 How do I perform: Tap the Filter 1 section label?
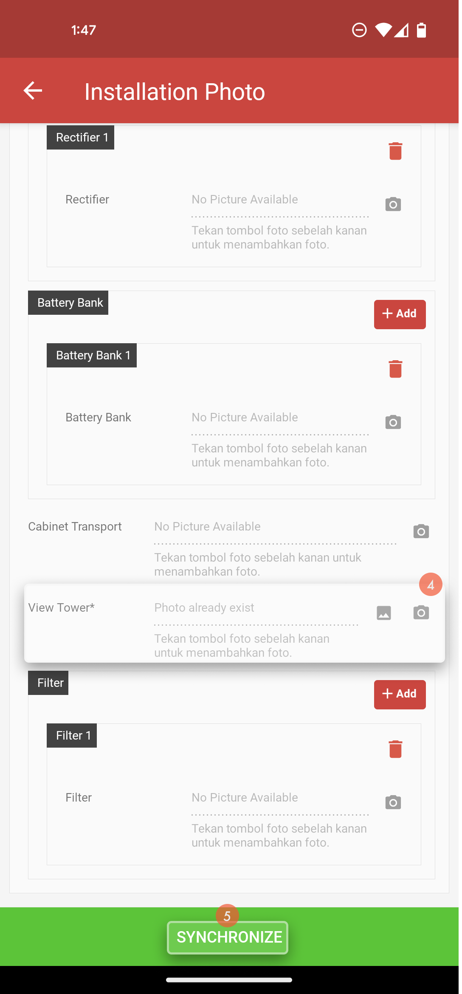pos(72,735)
